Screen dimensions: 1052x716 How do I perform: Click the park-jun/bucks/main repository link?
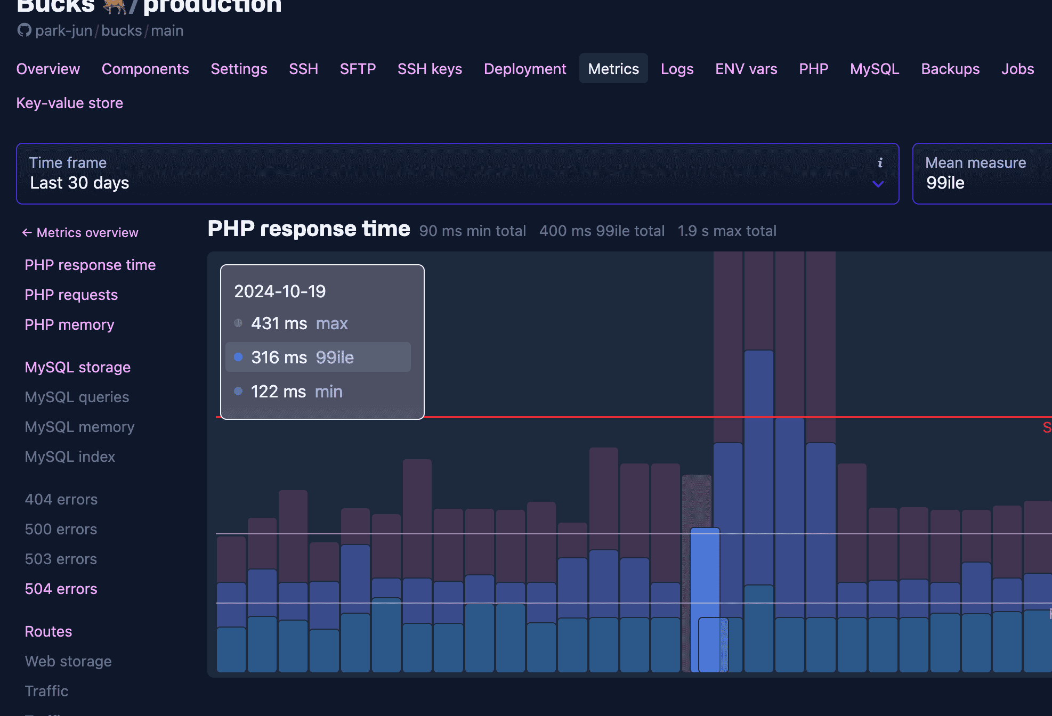pos(109,30)
